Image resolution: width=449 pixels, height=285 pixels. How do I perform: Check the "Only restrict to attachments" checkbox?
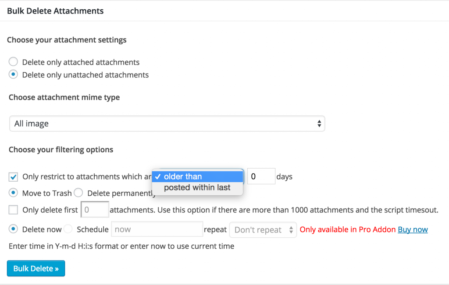pos(13,176)
